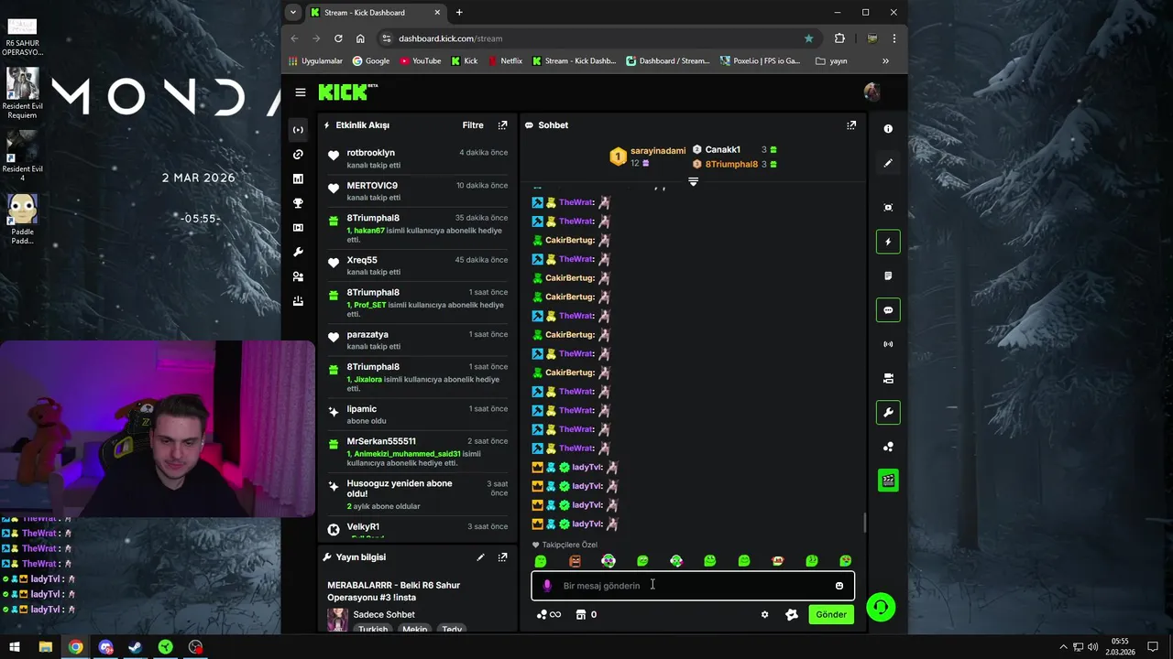Open the Uygulamalar apps shortcut

[315, 61]
